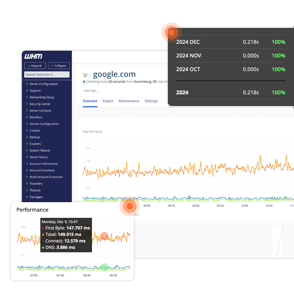The width and height of the screenshot is (294, 303).
Task: Click Connect 12.579 ms tooltip entry
Action: click(x=64, y=241)
